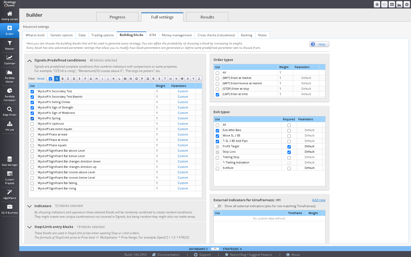Open the Portfolio Master sidebar icon
Image resolution: width=411 pixels, height=257 pixels.
pos(10,76)
